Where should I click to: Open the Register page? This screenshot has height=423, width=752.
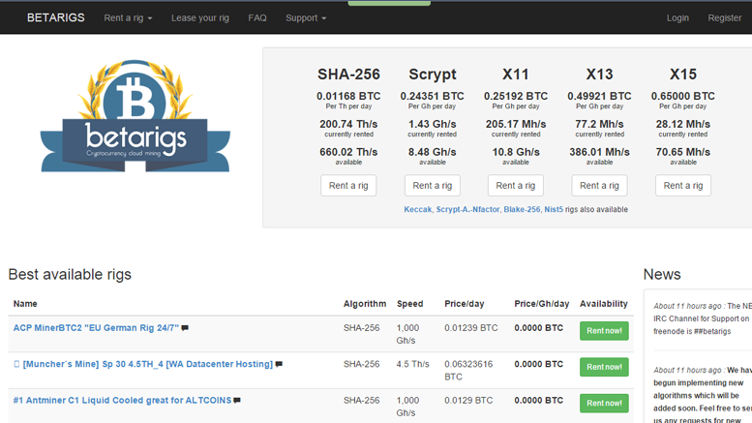724,17
